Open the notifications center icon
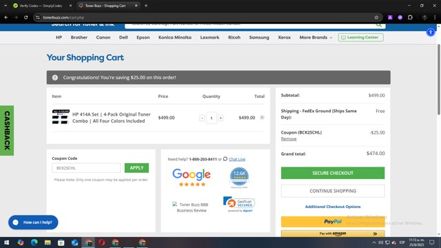 coord(432,242)
